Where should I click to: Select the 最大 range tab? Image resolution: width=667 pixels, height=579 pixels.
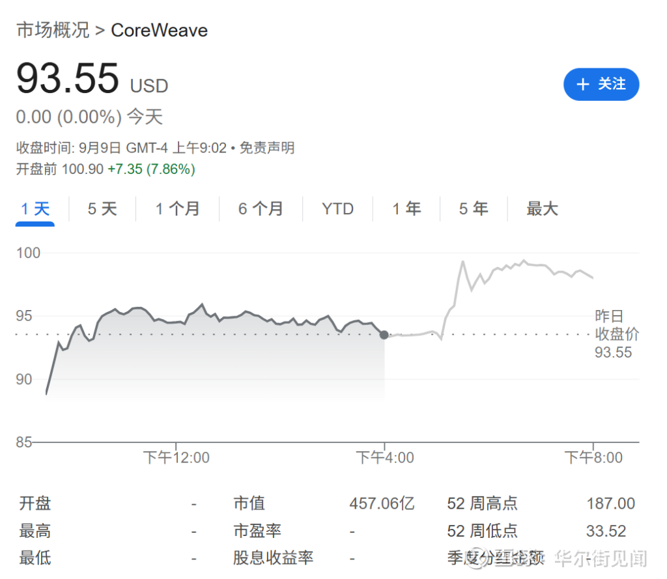pyautogui.click(x=542, y=209)
